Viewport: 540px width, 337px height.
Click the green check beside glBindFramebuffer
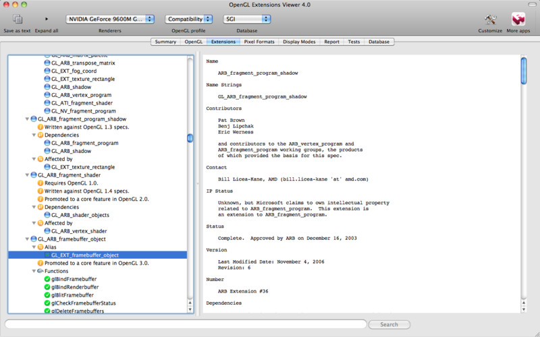click(47, 279)
